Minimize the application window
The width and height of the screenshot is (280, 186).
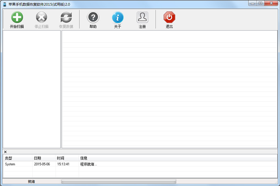click(252, 3)
